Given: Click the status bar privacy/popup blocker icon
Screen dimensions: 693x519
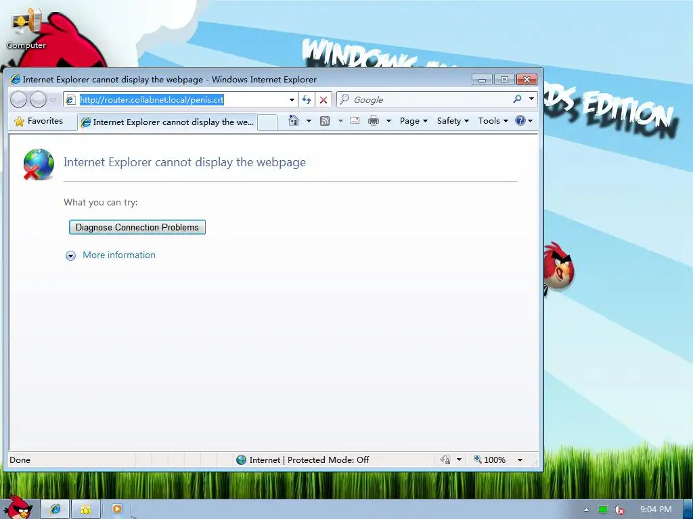Looking at the screenshot, I should (445, 460).
